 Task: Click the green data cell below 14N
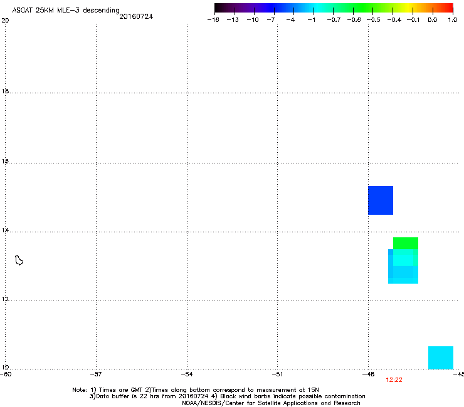pos(406,243)
